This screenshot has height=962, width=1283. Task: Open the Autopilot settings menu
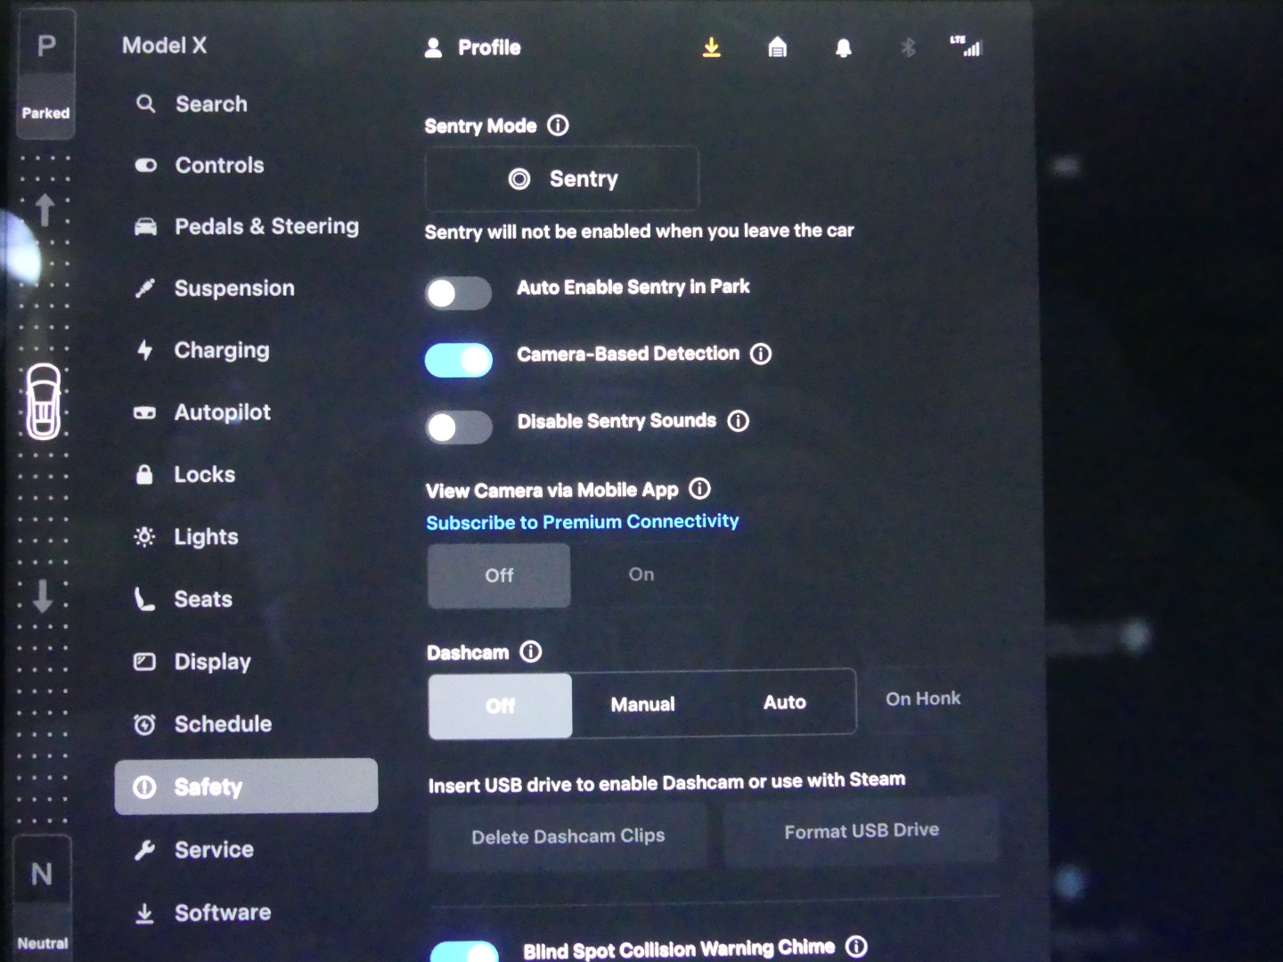[x=222, y=412]
